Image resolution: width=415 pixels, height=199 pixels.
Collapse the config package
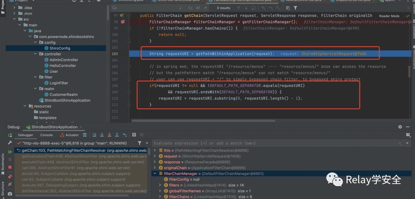[x=35, y=42]
